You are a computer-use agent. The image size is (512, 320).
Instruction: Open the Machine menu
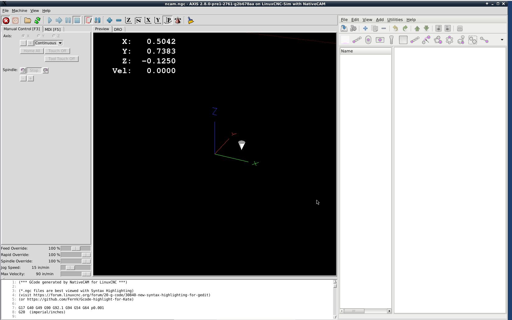20,11
